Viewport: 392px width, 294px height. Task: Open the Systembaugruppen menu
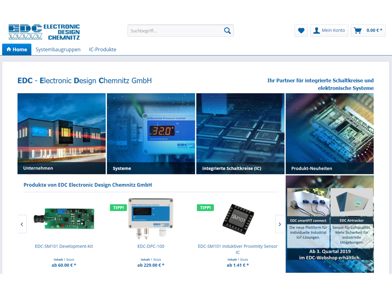[58, 49]
